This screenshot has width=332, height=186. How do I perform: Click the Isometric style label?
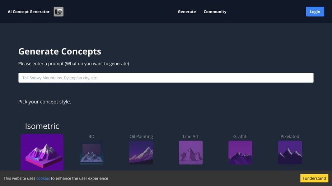42,126
